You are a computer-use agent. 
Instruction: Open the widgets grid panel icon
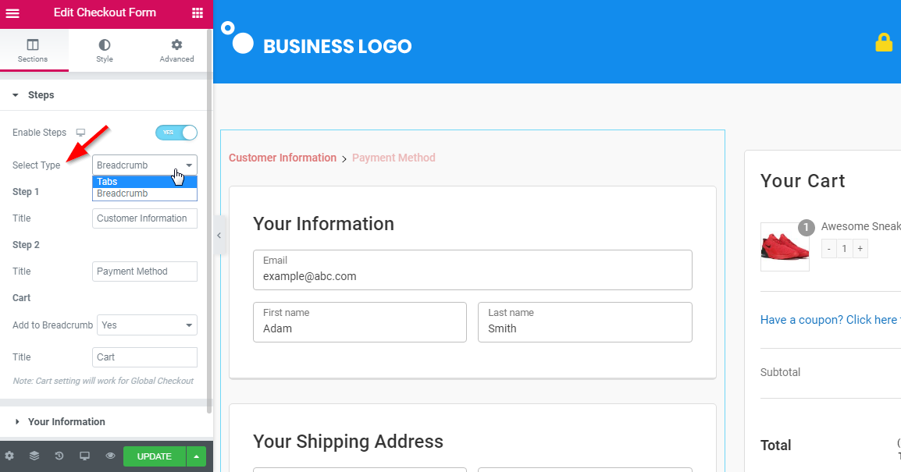click(197, 12)
